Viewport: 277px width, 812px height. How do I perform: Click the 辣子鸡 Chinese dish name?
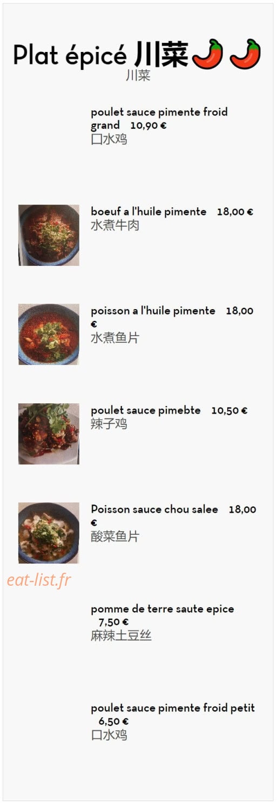[x=109, y=424]
